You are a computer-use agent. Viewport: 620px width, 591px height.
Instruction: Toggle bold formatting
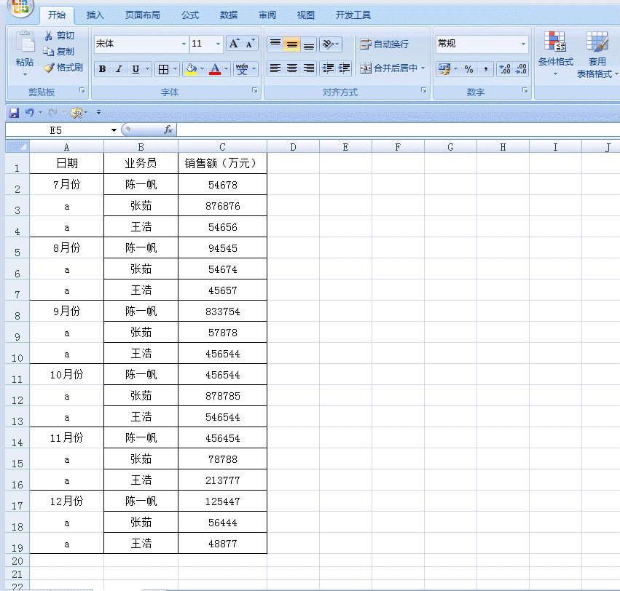[x=103, y=69]
